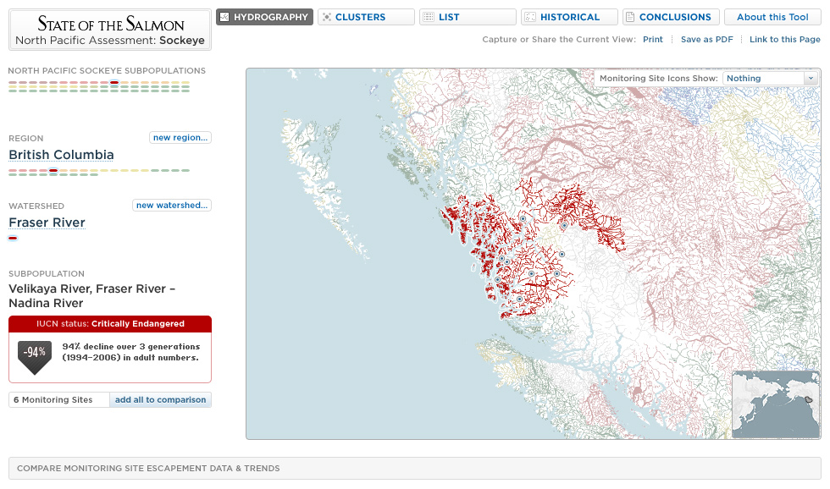
Task: Open the Fraser River watershed link
Action: click(47, 223)
